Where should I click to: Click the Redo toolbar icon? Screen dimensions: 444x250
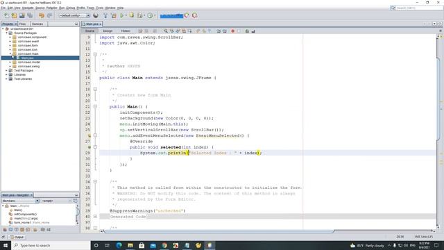[x=49, y=15]
